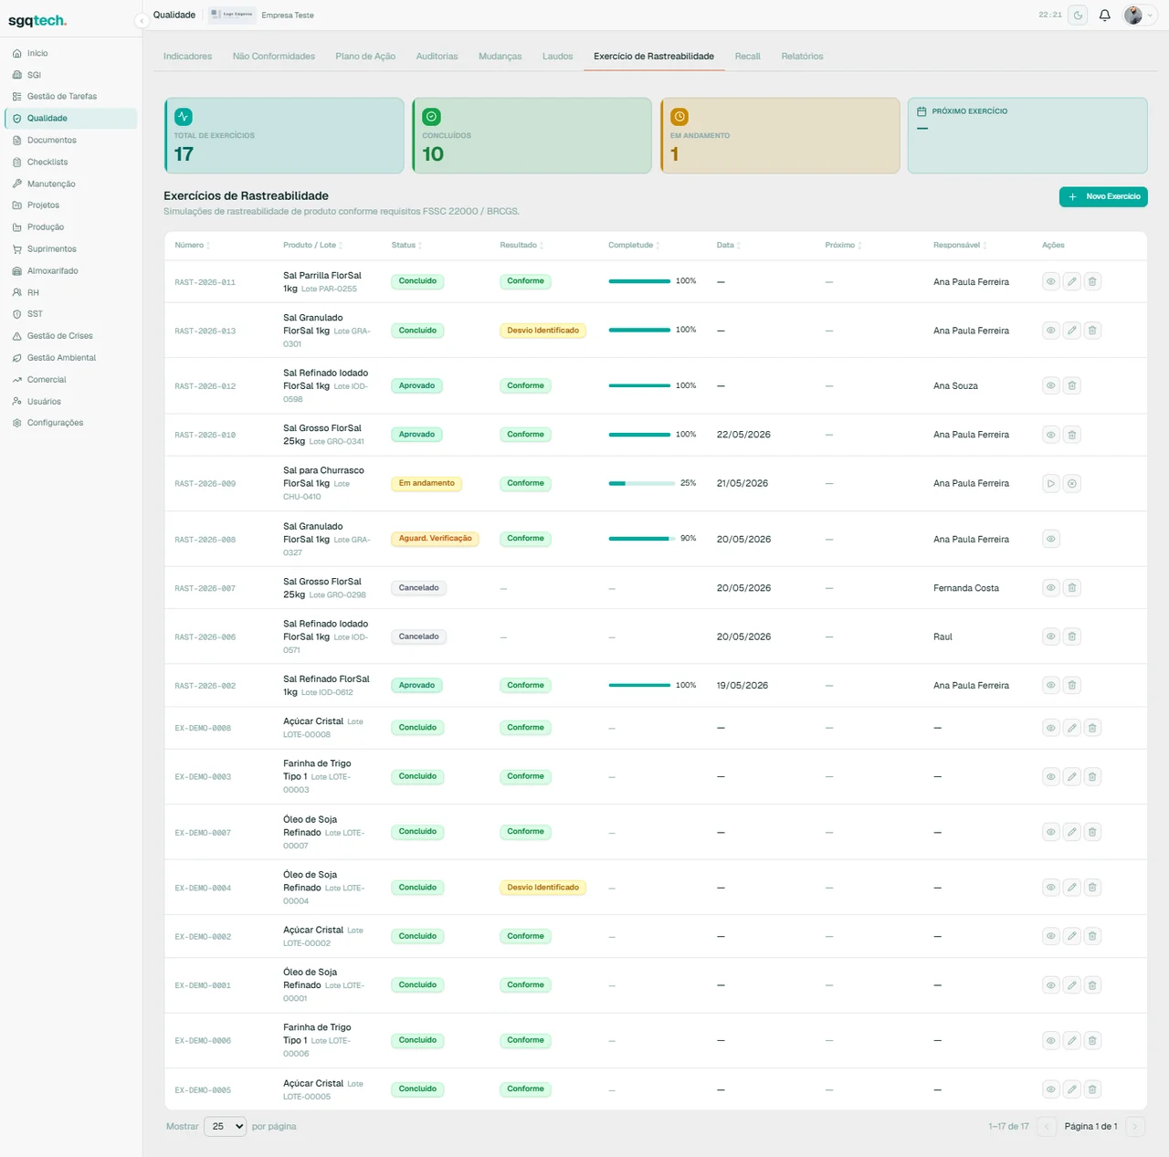1169x1157 pixels.
Task: Open the Relatórios tab
Action: 802,57
